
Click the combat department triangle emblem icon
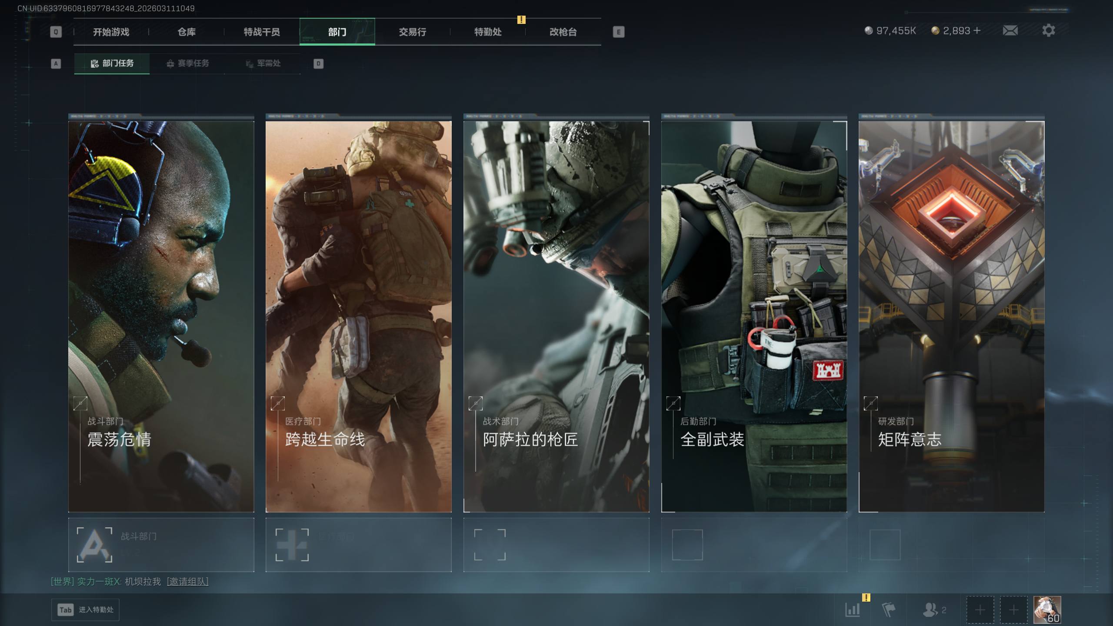94,544
